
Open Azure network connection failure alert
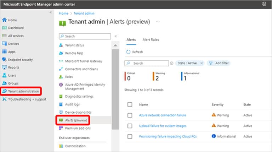(163, 115)
